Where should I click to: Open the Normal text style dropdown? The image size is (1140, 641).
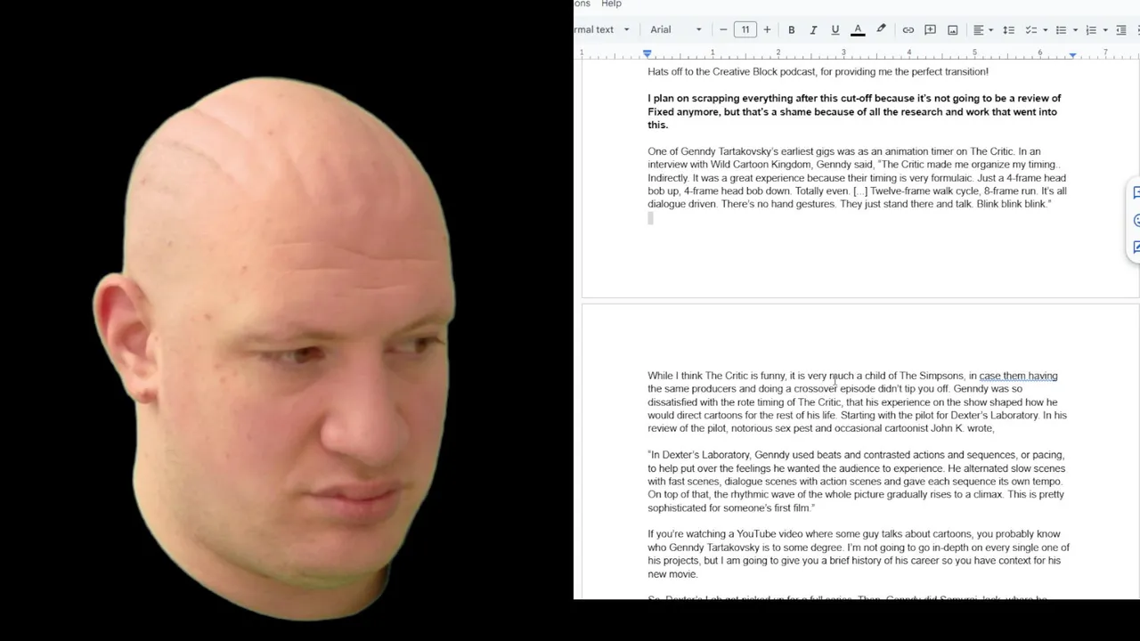tap(603, 29)
